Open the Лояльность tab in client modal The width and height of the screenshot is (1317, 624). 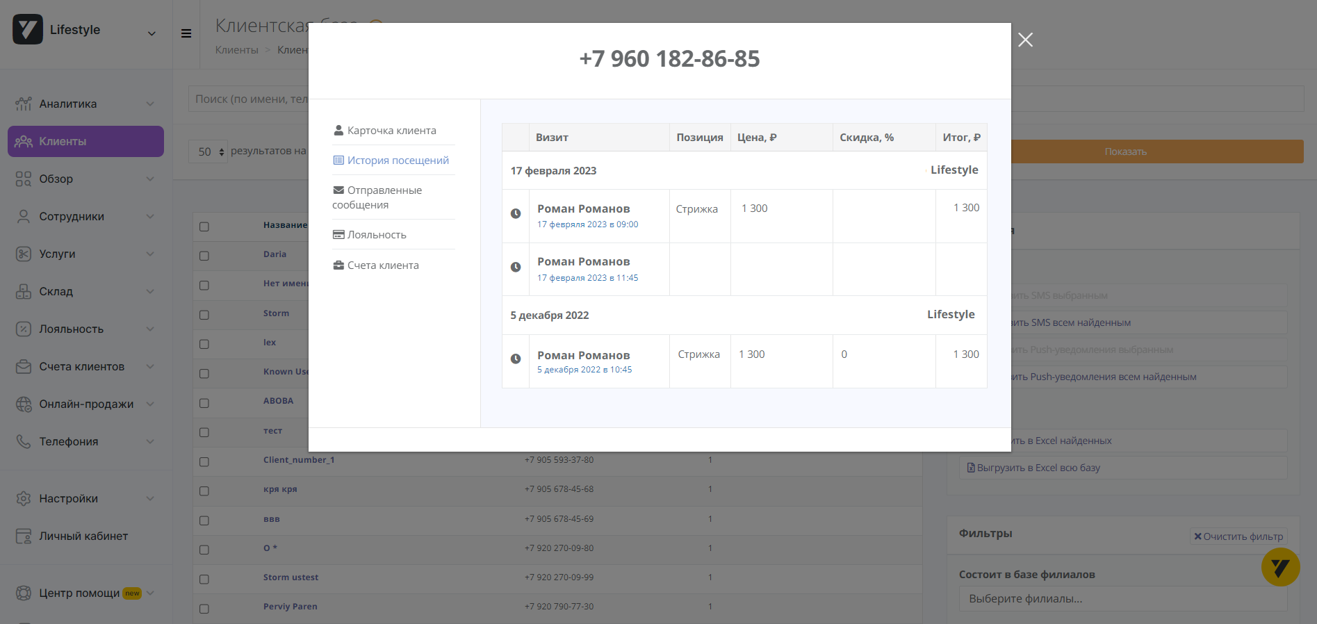pyautogui.click(x=377, y=235)
